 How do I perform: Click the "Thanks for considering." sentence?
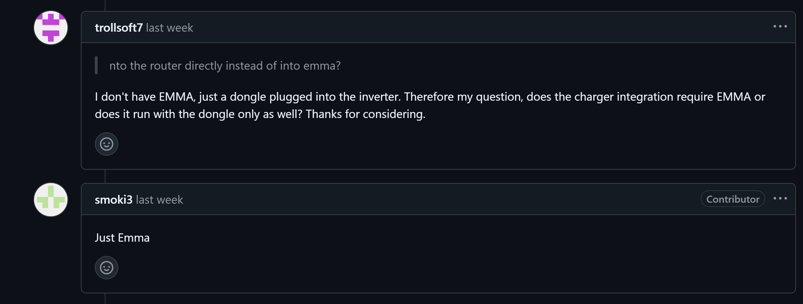tap(365, 114)
